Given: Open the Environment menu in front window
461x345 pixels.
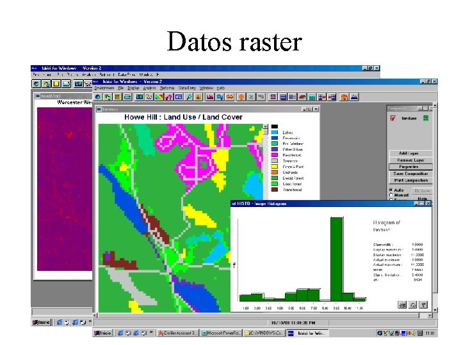Looking at the screenshot, I should click(x=104, y=88).
